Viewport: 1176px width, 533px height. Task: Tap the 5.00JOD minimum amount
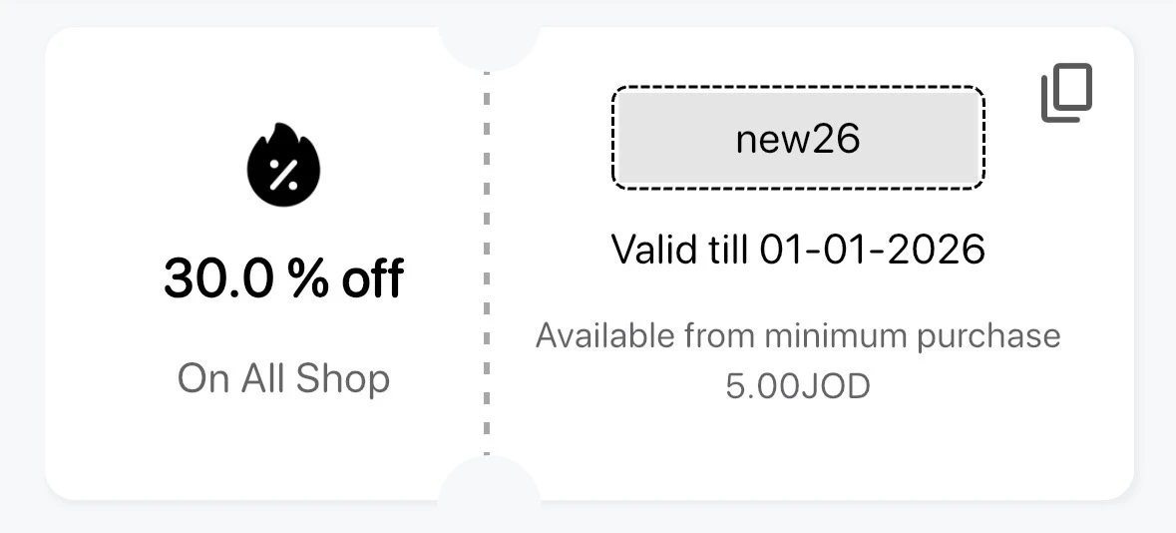coord(797,386)
